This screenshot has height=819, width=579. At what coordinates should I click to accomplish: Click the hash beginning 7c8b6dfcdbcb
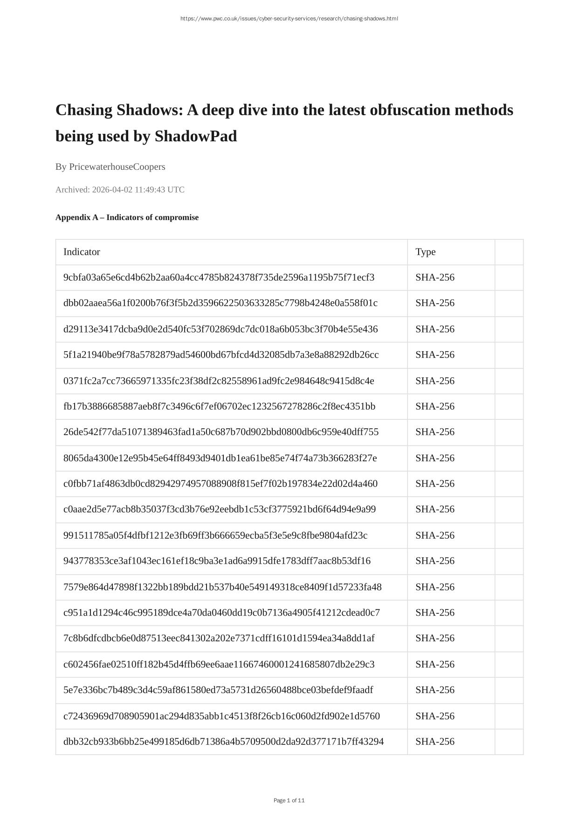[219, 638]
